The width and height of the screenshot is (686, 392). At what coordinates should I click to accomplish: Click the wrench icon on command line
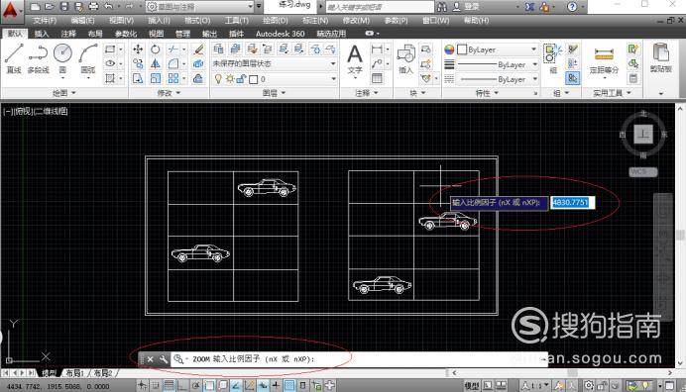(164, 359)
